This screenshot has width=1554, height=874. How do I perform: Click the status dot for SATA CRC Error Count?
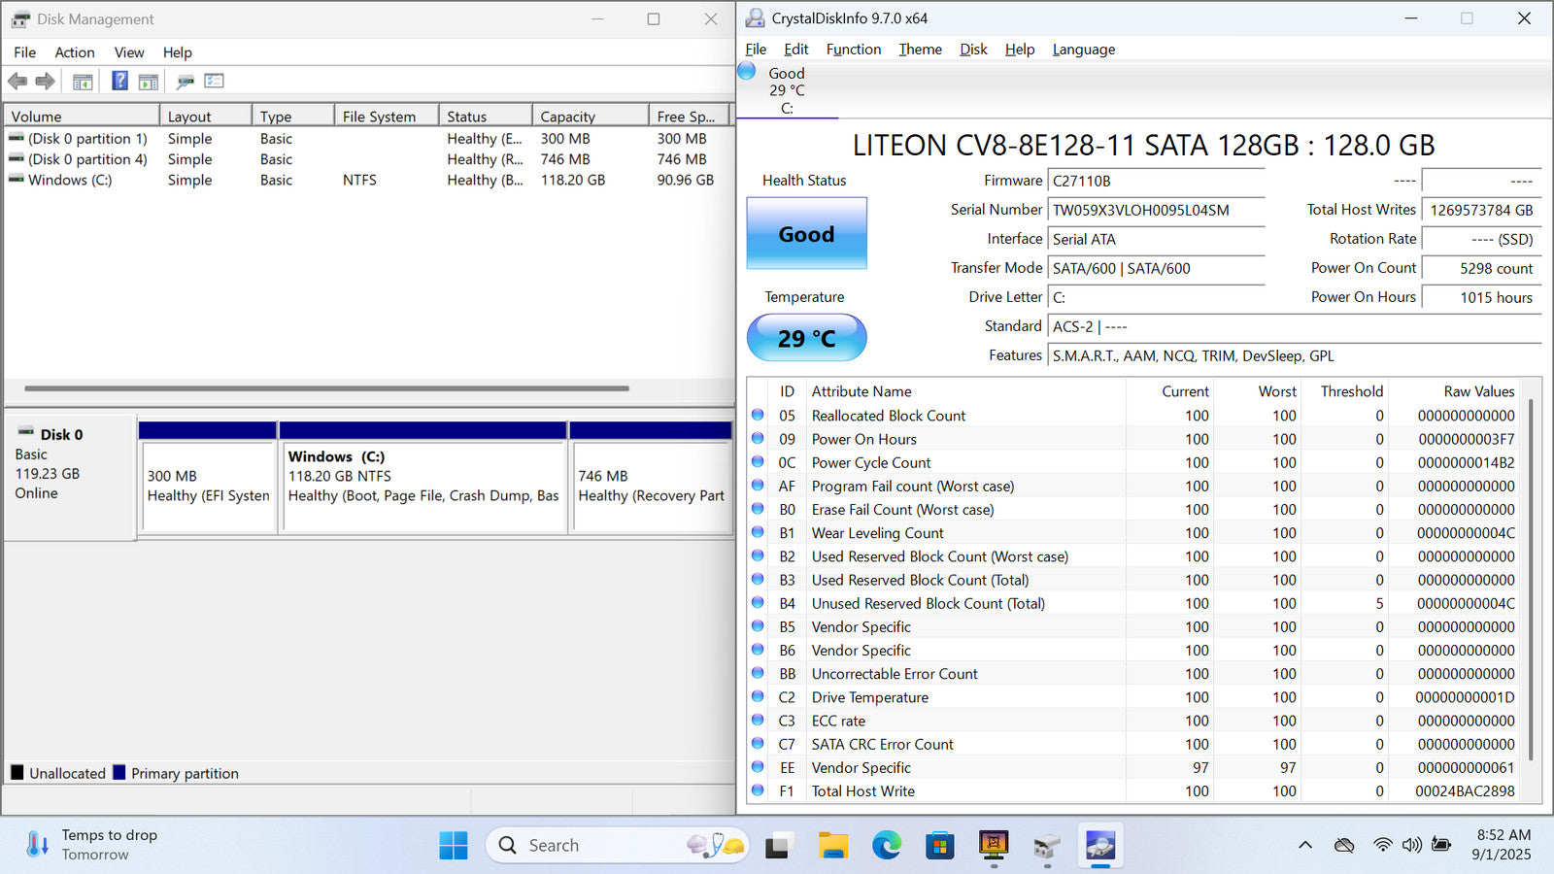[x=758, y=743]
